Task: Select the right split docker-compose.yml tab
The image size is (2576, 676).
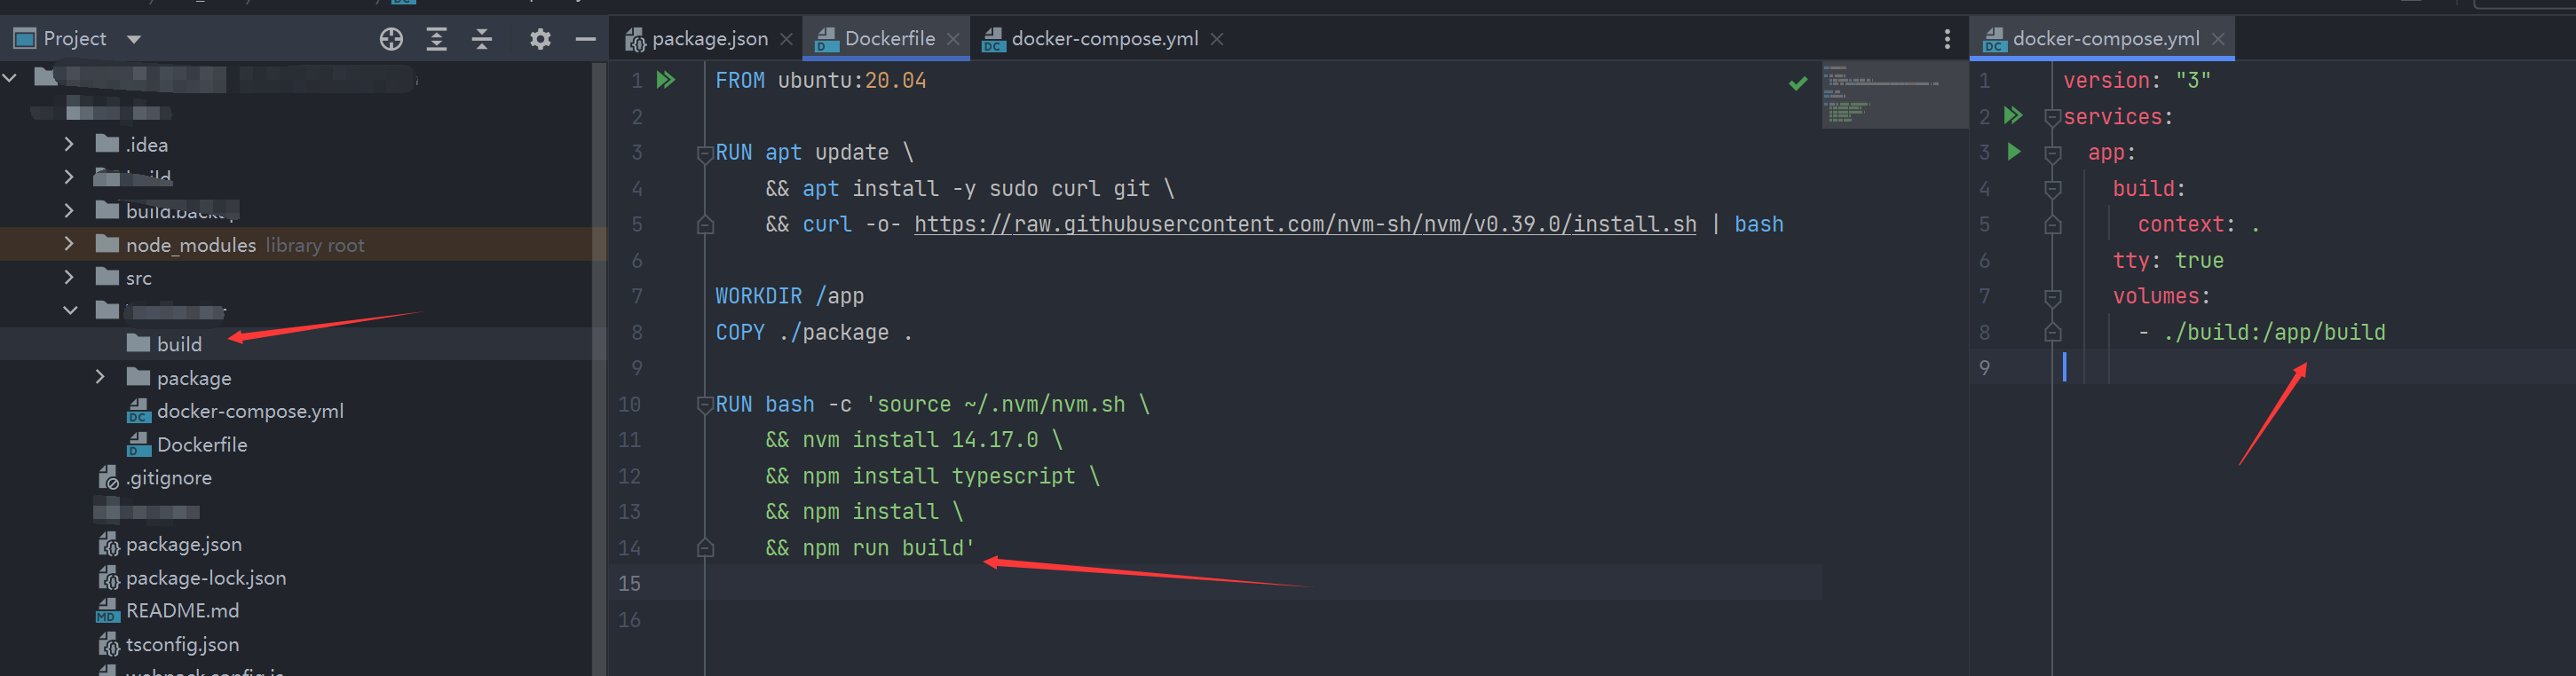Action: pyautogui.click(x=2105, y=38)
